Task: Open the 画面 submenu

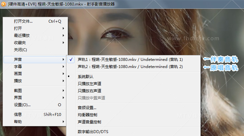Action: [x=35, y=74]
